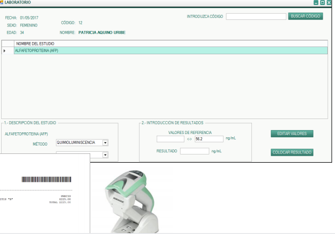The height and width of the screenshot is (237, 335).
Task: Maximize the Laboratorio window
Action: point(323,3)
